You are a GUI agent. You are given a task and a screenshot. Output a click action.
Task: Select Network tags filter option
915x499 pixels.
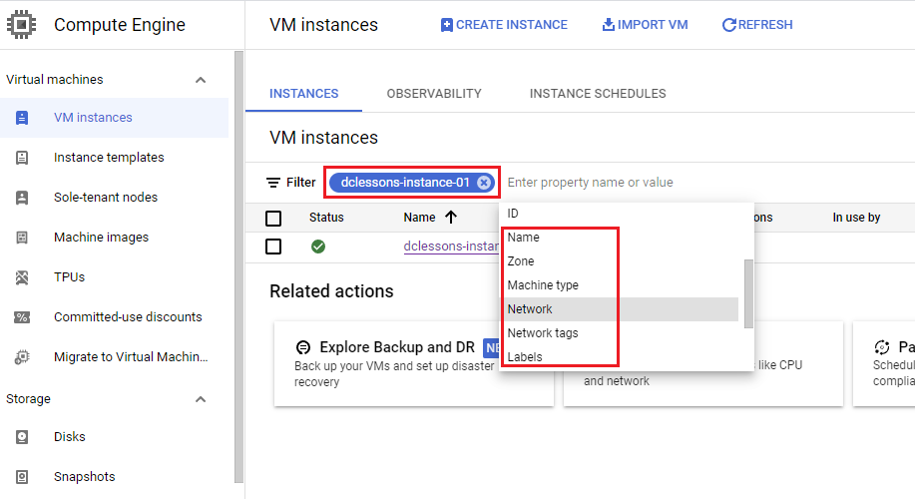coord(620,333)
